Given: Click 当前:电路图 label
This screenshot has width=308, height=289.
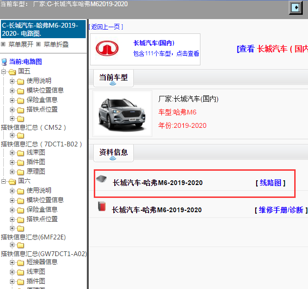Looking at the screenshot, I should pos(26,62).
